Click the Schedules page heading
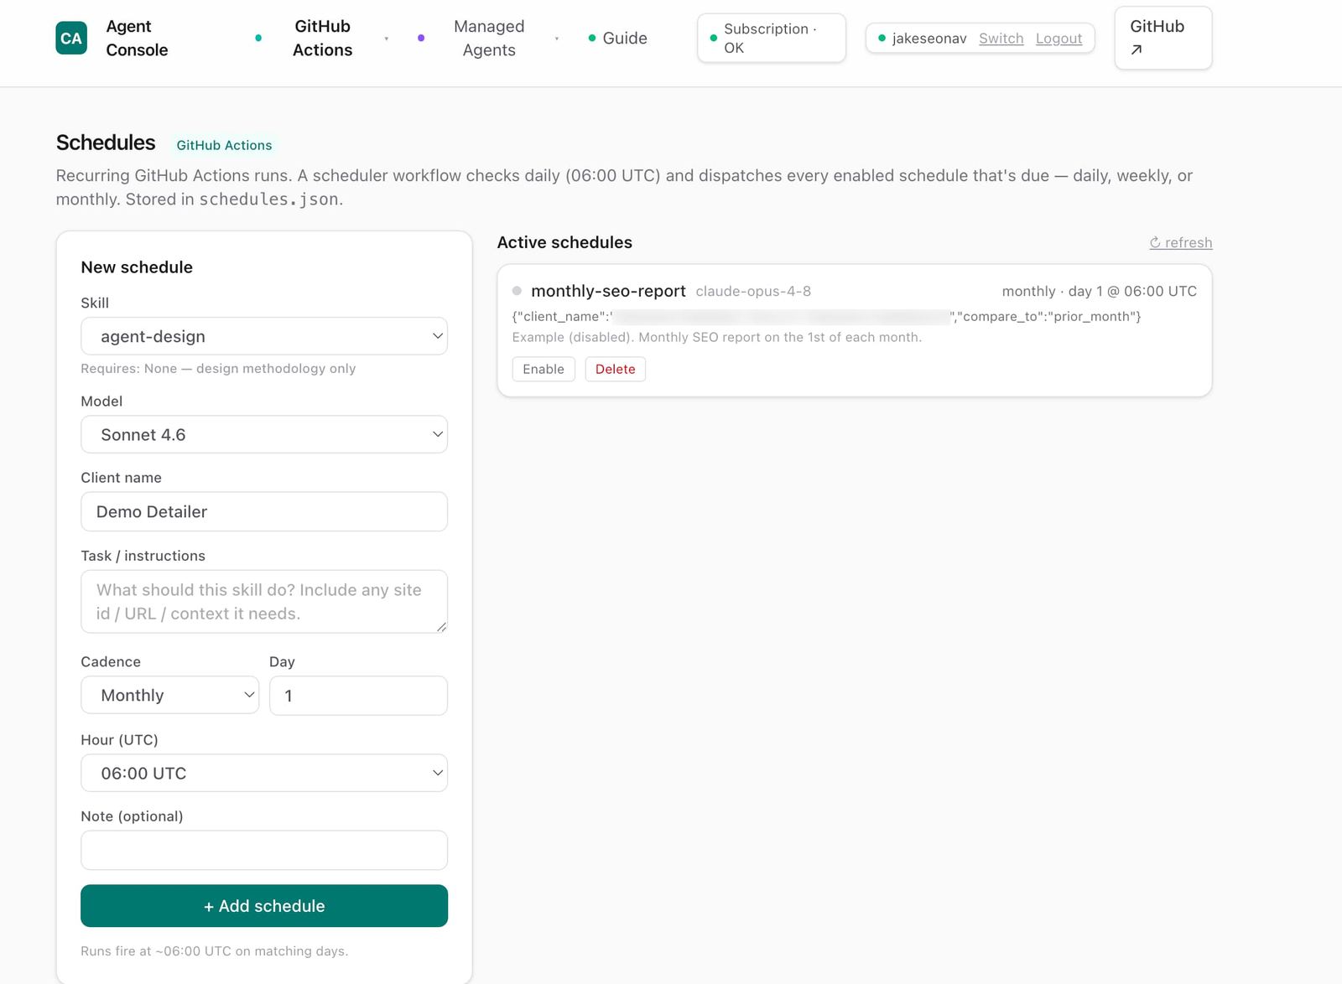Image resolution: width=1342 pixels, height=984 pixels. coord(106,142)
